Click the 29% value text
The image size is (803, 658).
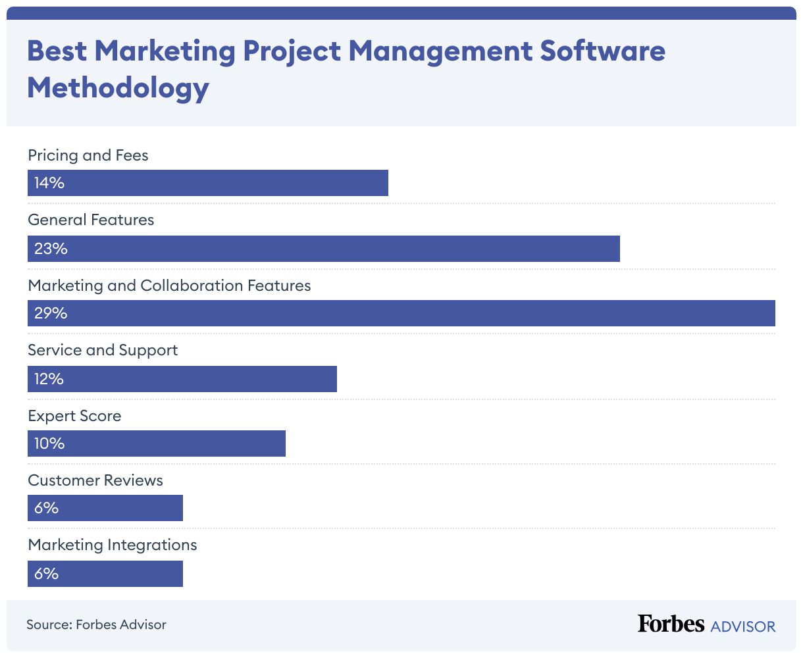(x=51, y=313)
